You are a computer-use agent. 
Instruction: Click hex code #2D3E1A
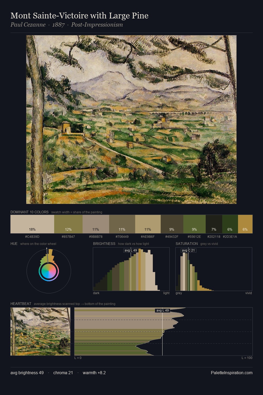click(230, 237)
